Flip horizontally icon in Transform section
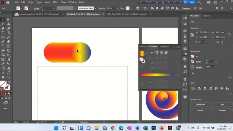 click(218, 42)
